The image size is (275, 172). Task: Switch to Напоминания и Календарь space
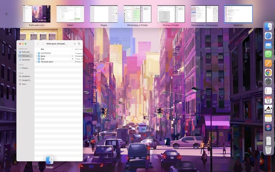tap(205, 14)
